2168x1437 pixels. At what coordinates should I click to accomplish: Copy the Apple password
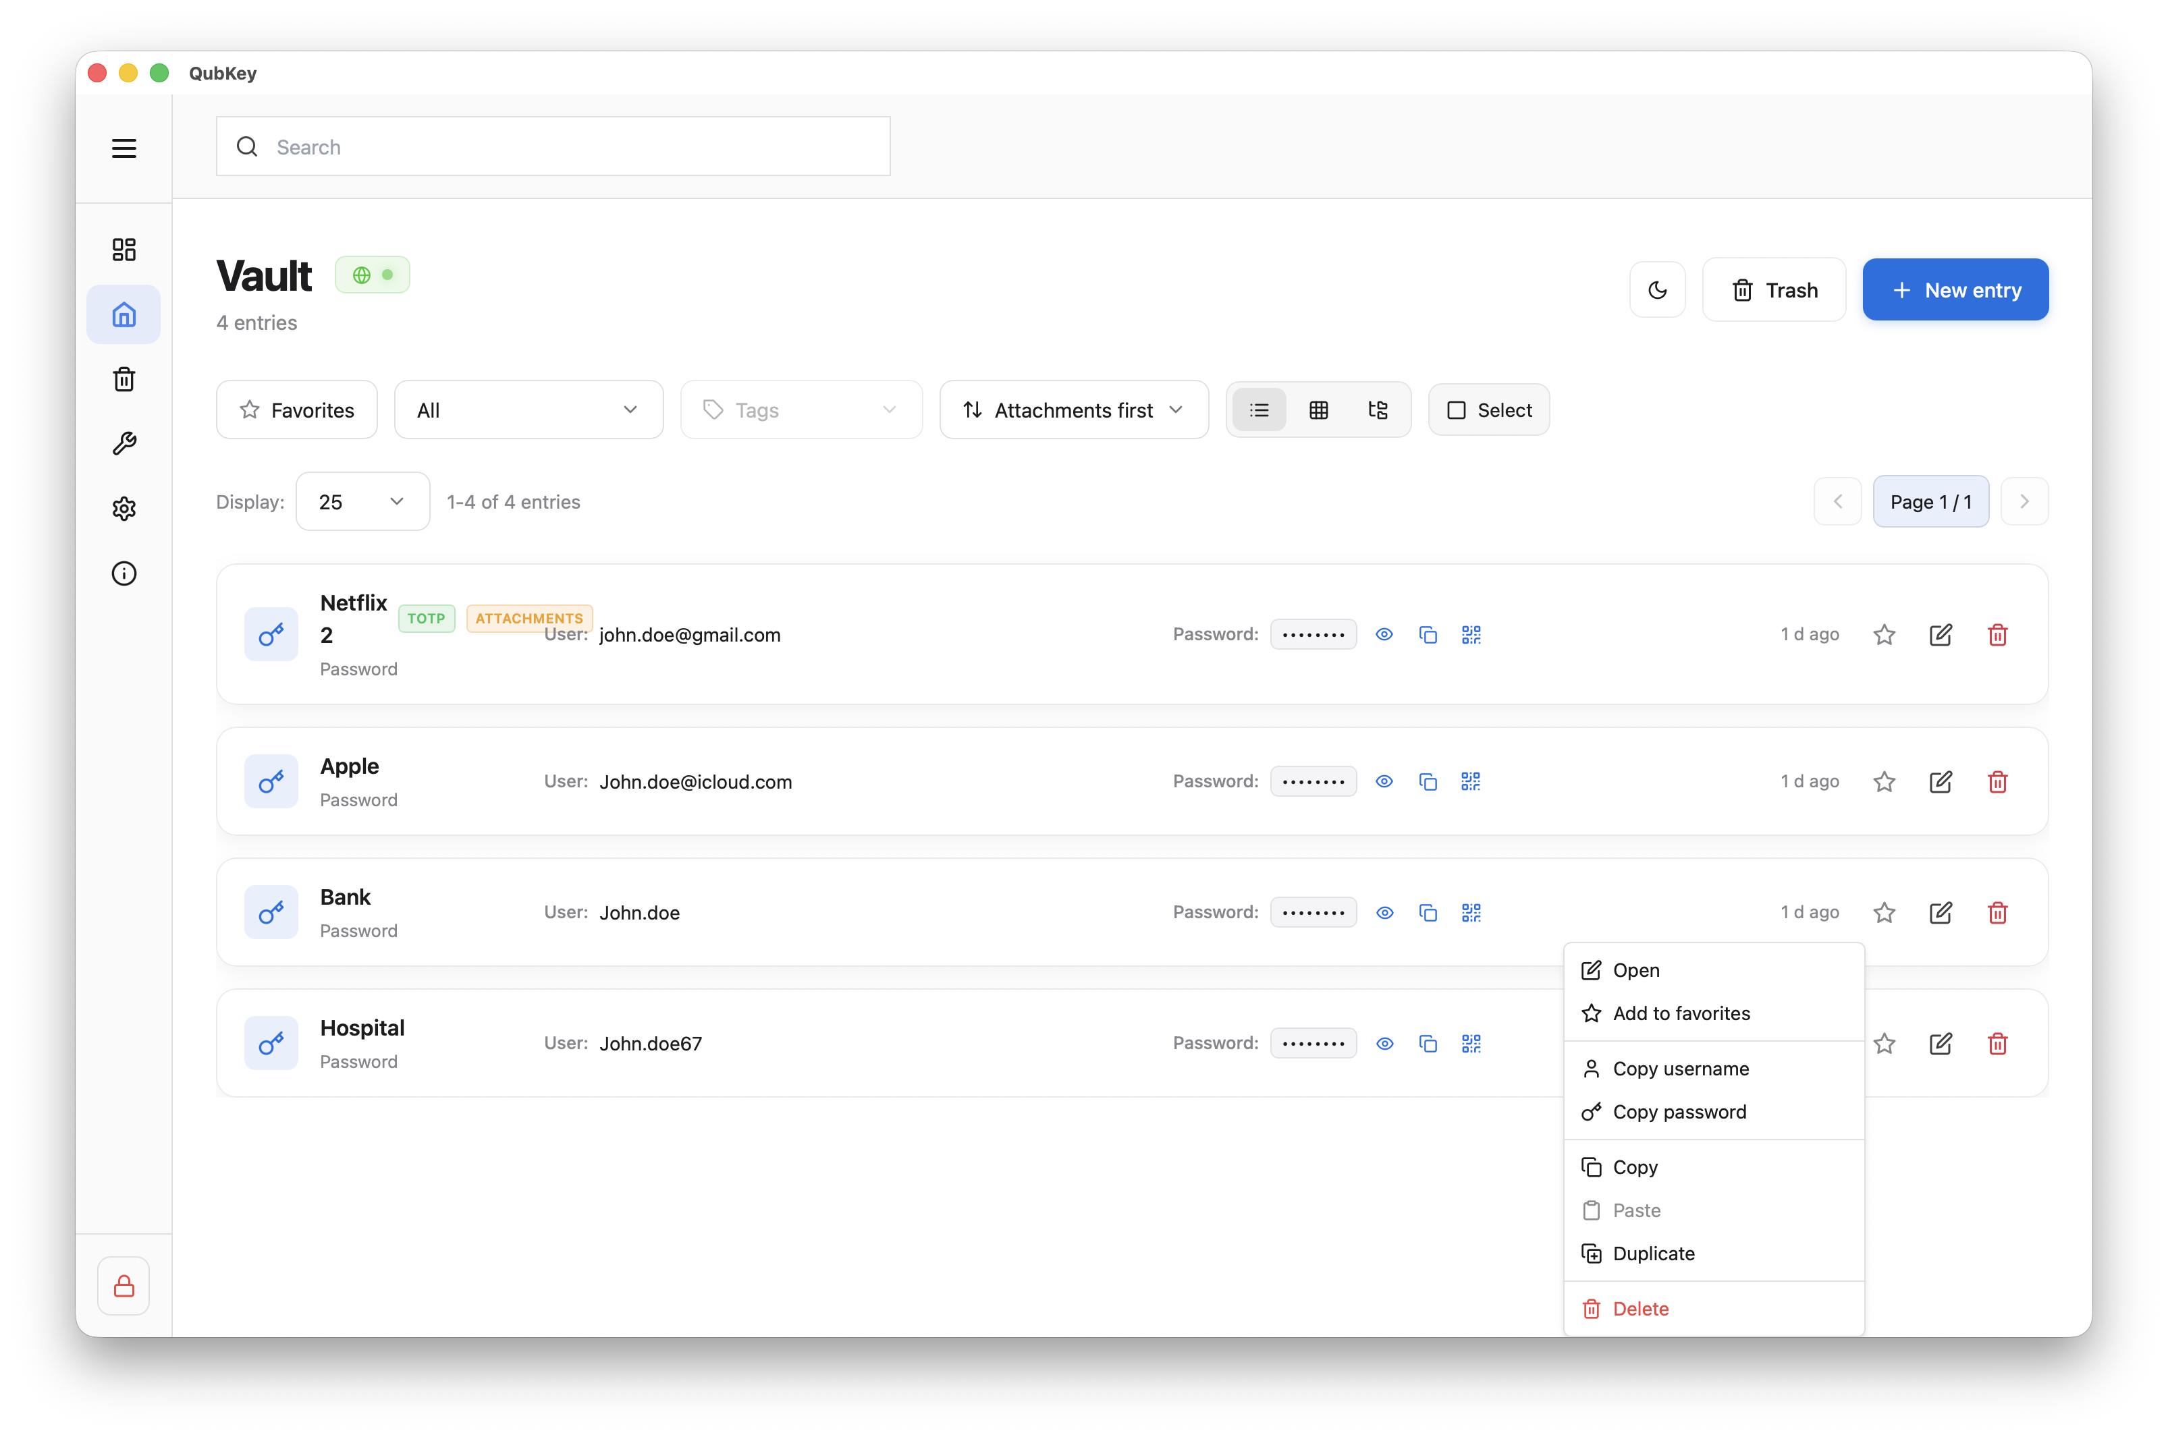(x=1428, y=782)
